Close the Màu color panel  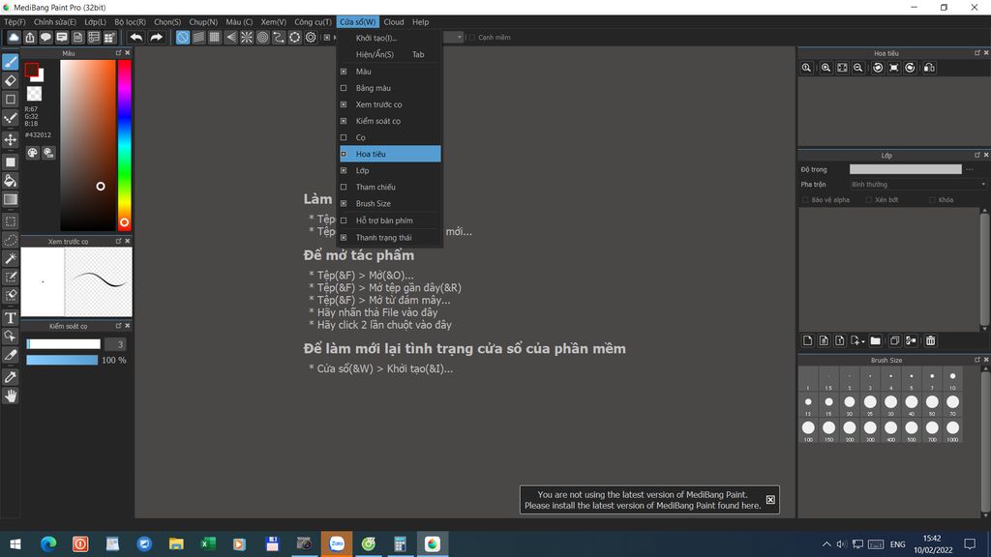[128, 53]
